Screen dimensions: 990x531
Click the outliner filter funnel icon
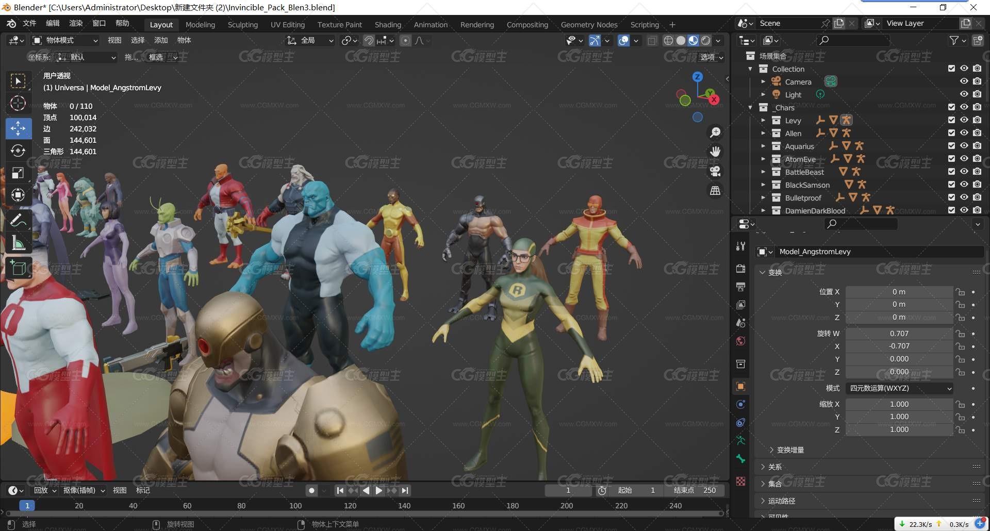click(x=954, y=40)
